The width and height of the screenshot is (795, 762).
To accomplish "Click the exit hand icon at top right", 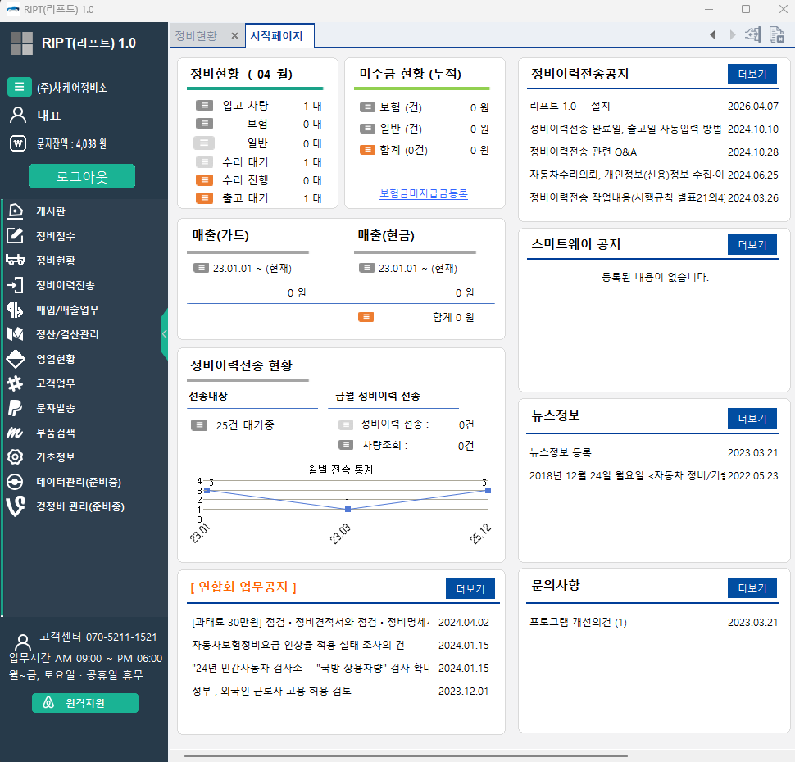I will coord(752,34).
